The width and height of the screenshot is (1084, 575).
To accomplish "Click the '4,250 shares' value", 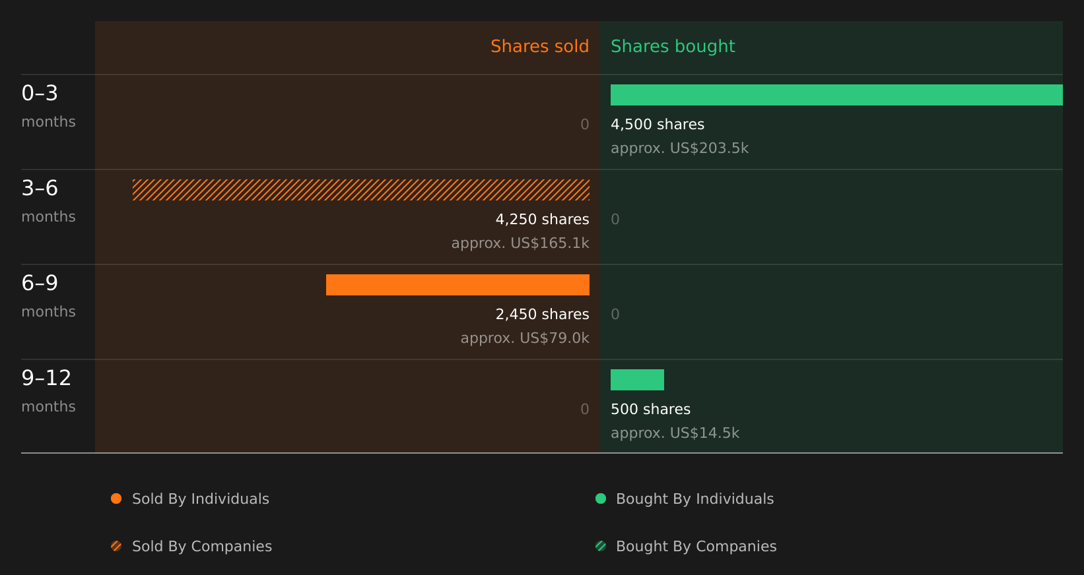I will click(x=543, y=219).
